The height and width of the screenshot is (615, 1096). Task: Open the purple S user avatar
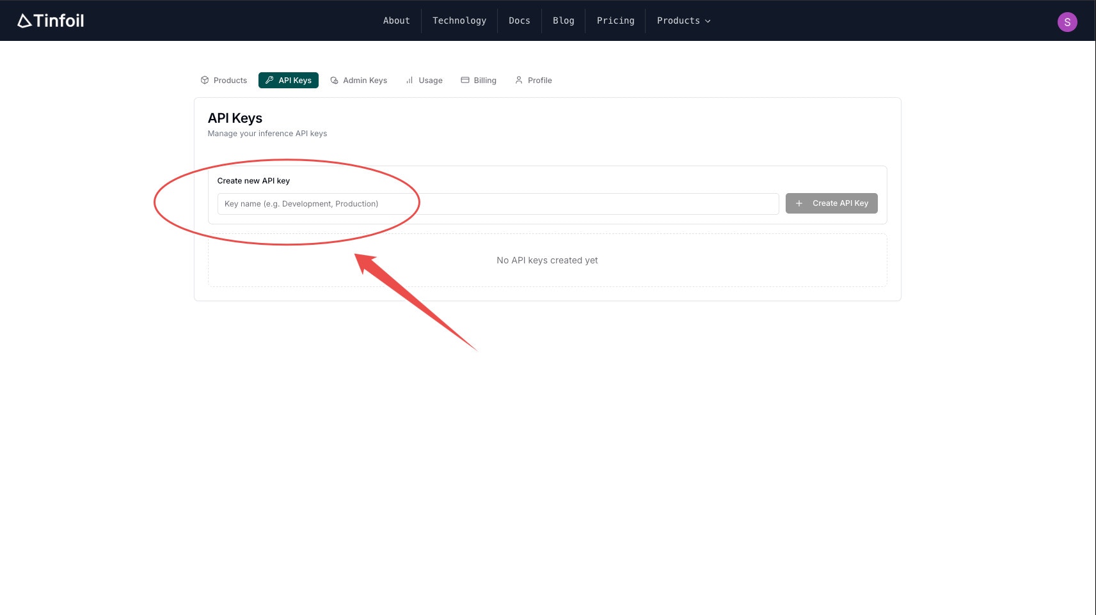1067,22
